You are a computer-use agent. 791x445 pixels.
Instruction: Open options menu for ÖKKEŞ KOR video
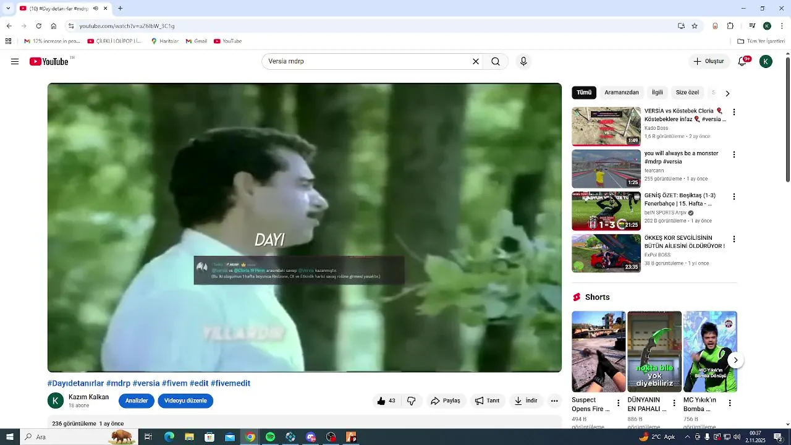[x=734, y=239]
